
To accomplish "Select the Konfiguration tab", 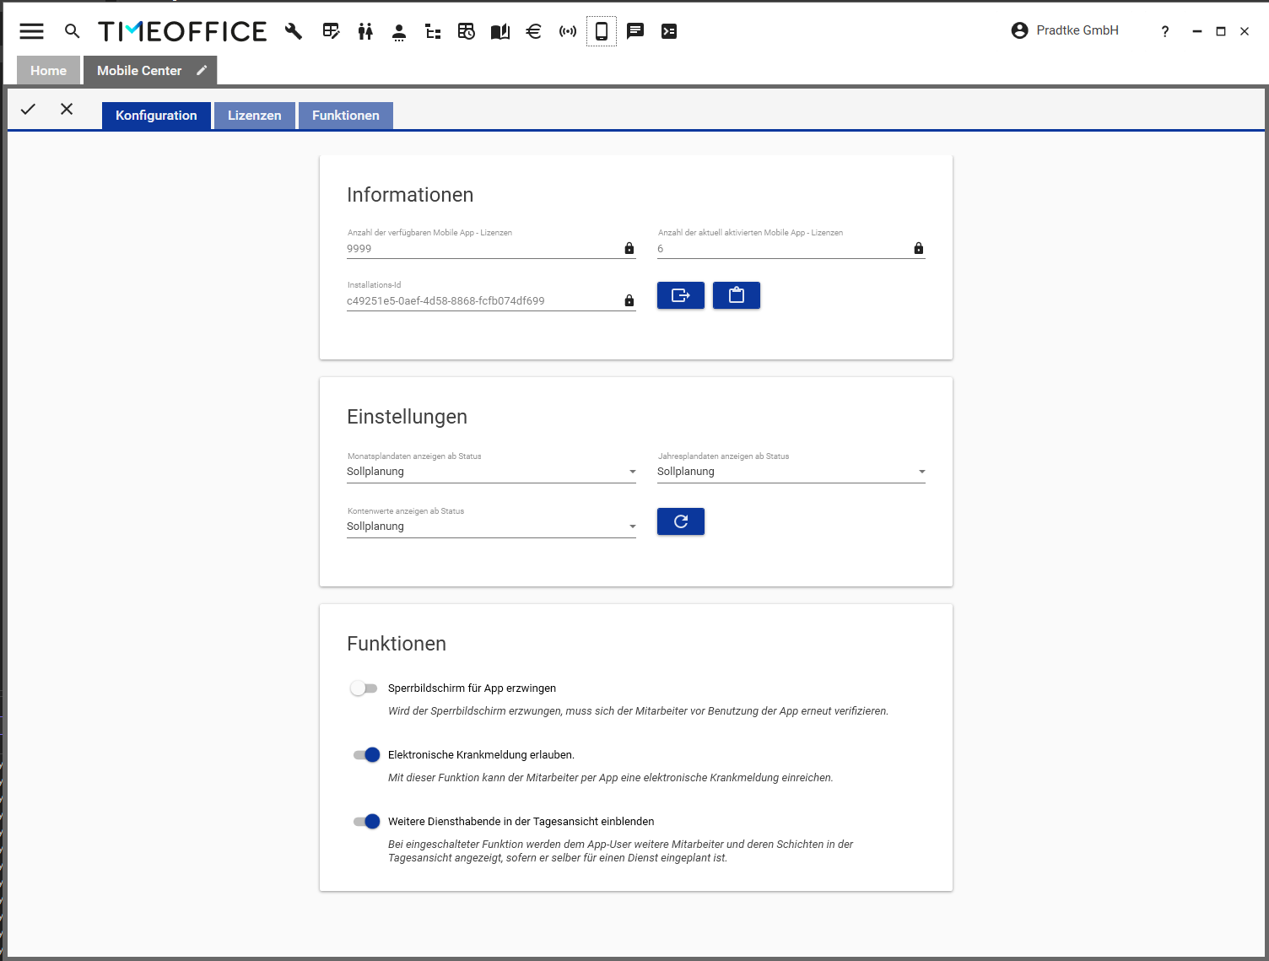I will pos(156,116).
